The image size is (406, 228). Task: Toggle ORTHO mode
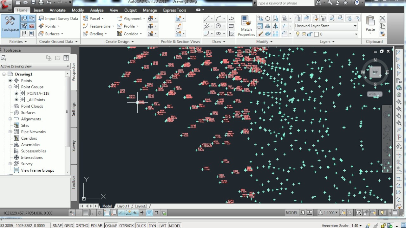(x=82, y=226)
